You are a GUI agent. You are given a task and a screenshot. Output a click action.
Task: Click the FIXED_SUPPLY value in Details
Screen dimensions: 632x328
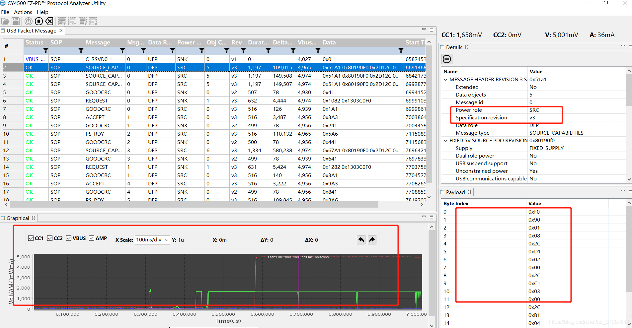click(546, 148)
